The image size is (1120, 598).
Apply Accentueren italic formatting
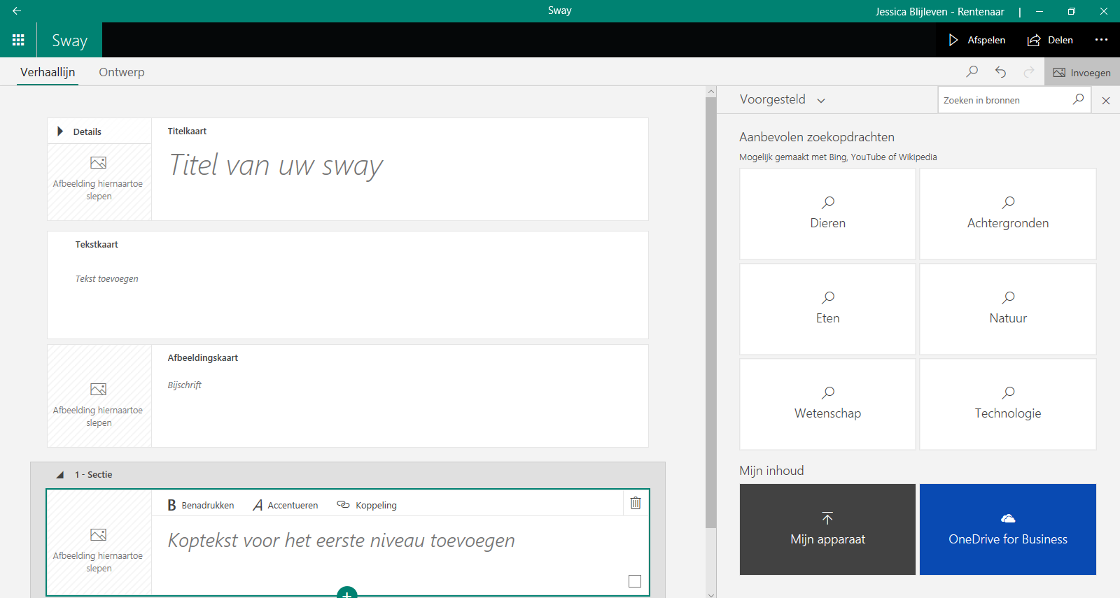point(286,505)
